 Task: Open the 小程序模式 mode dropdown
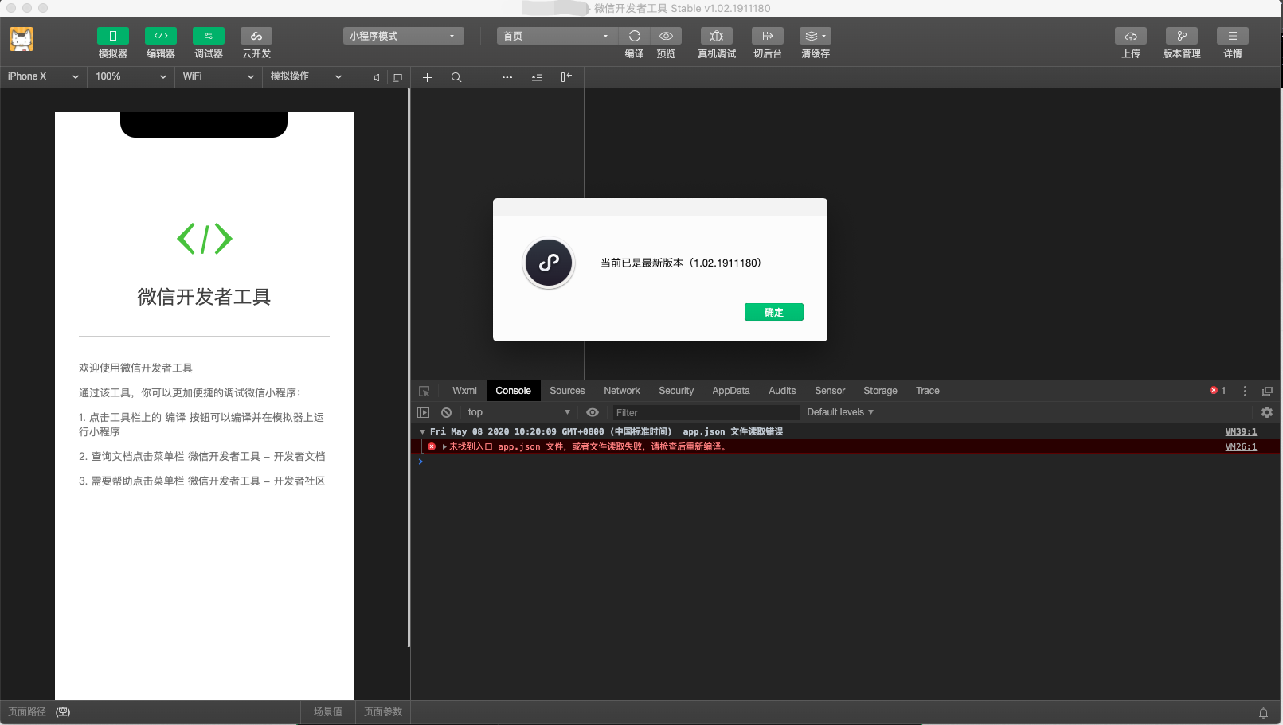pos(404,36)
